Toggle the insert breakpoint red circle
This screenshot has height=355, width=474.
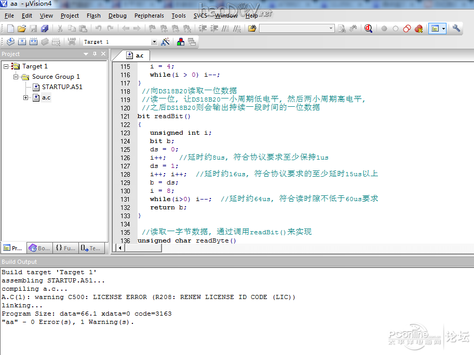point(384,29)
